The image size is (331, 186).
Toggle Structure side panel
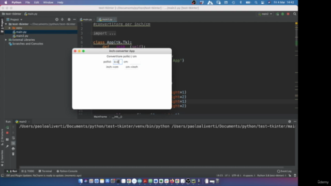(2, 137)
